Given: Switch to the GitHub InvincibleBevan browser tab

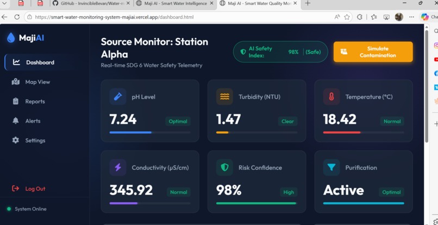Looking at the screenshot, I should point(91,3).
